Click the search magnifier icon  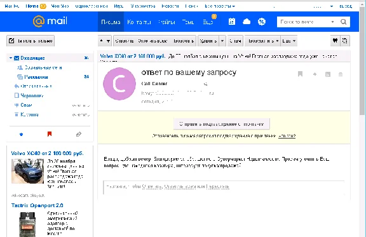(344, 22)
